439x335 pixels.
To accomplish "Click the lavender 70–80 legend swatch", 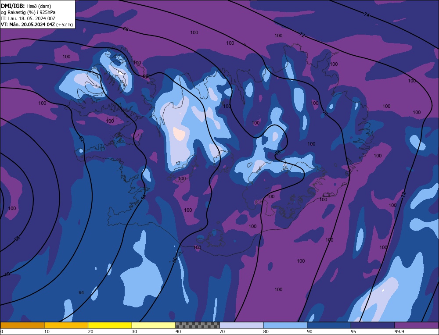I will [241, 325].
